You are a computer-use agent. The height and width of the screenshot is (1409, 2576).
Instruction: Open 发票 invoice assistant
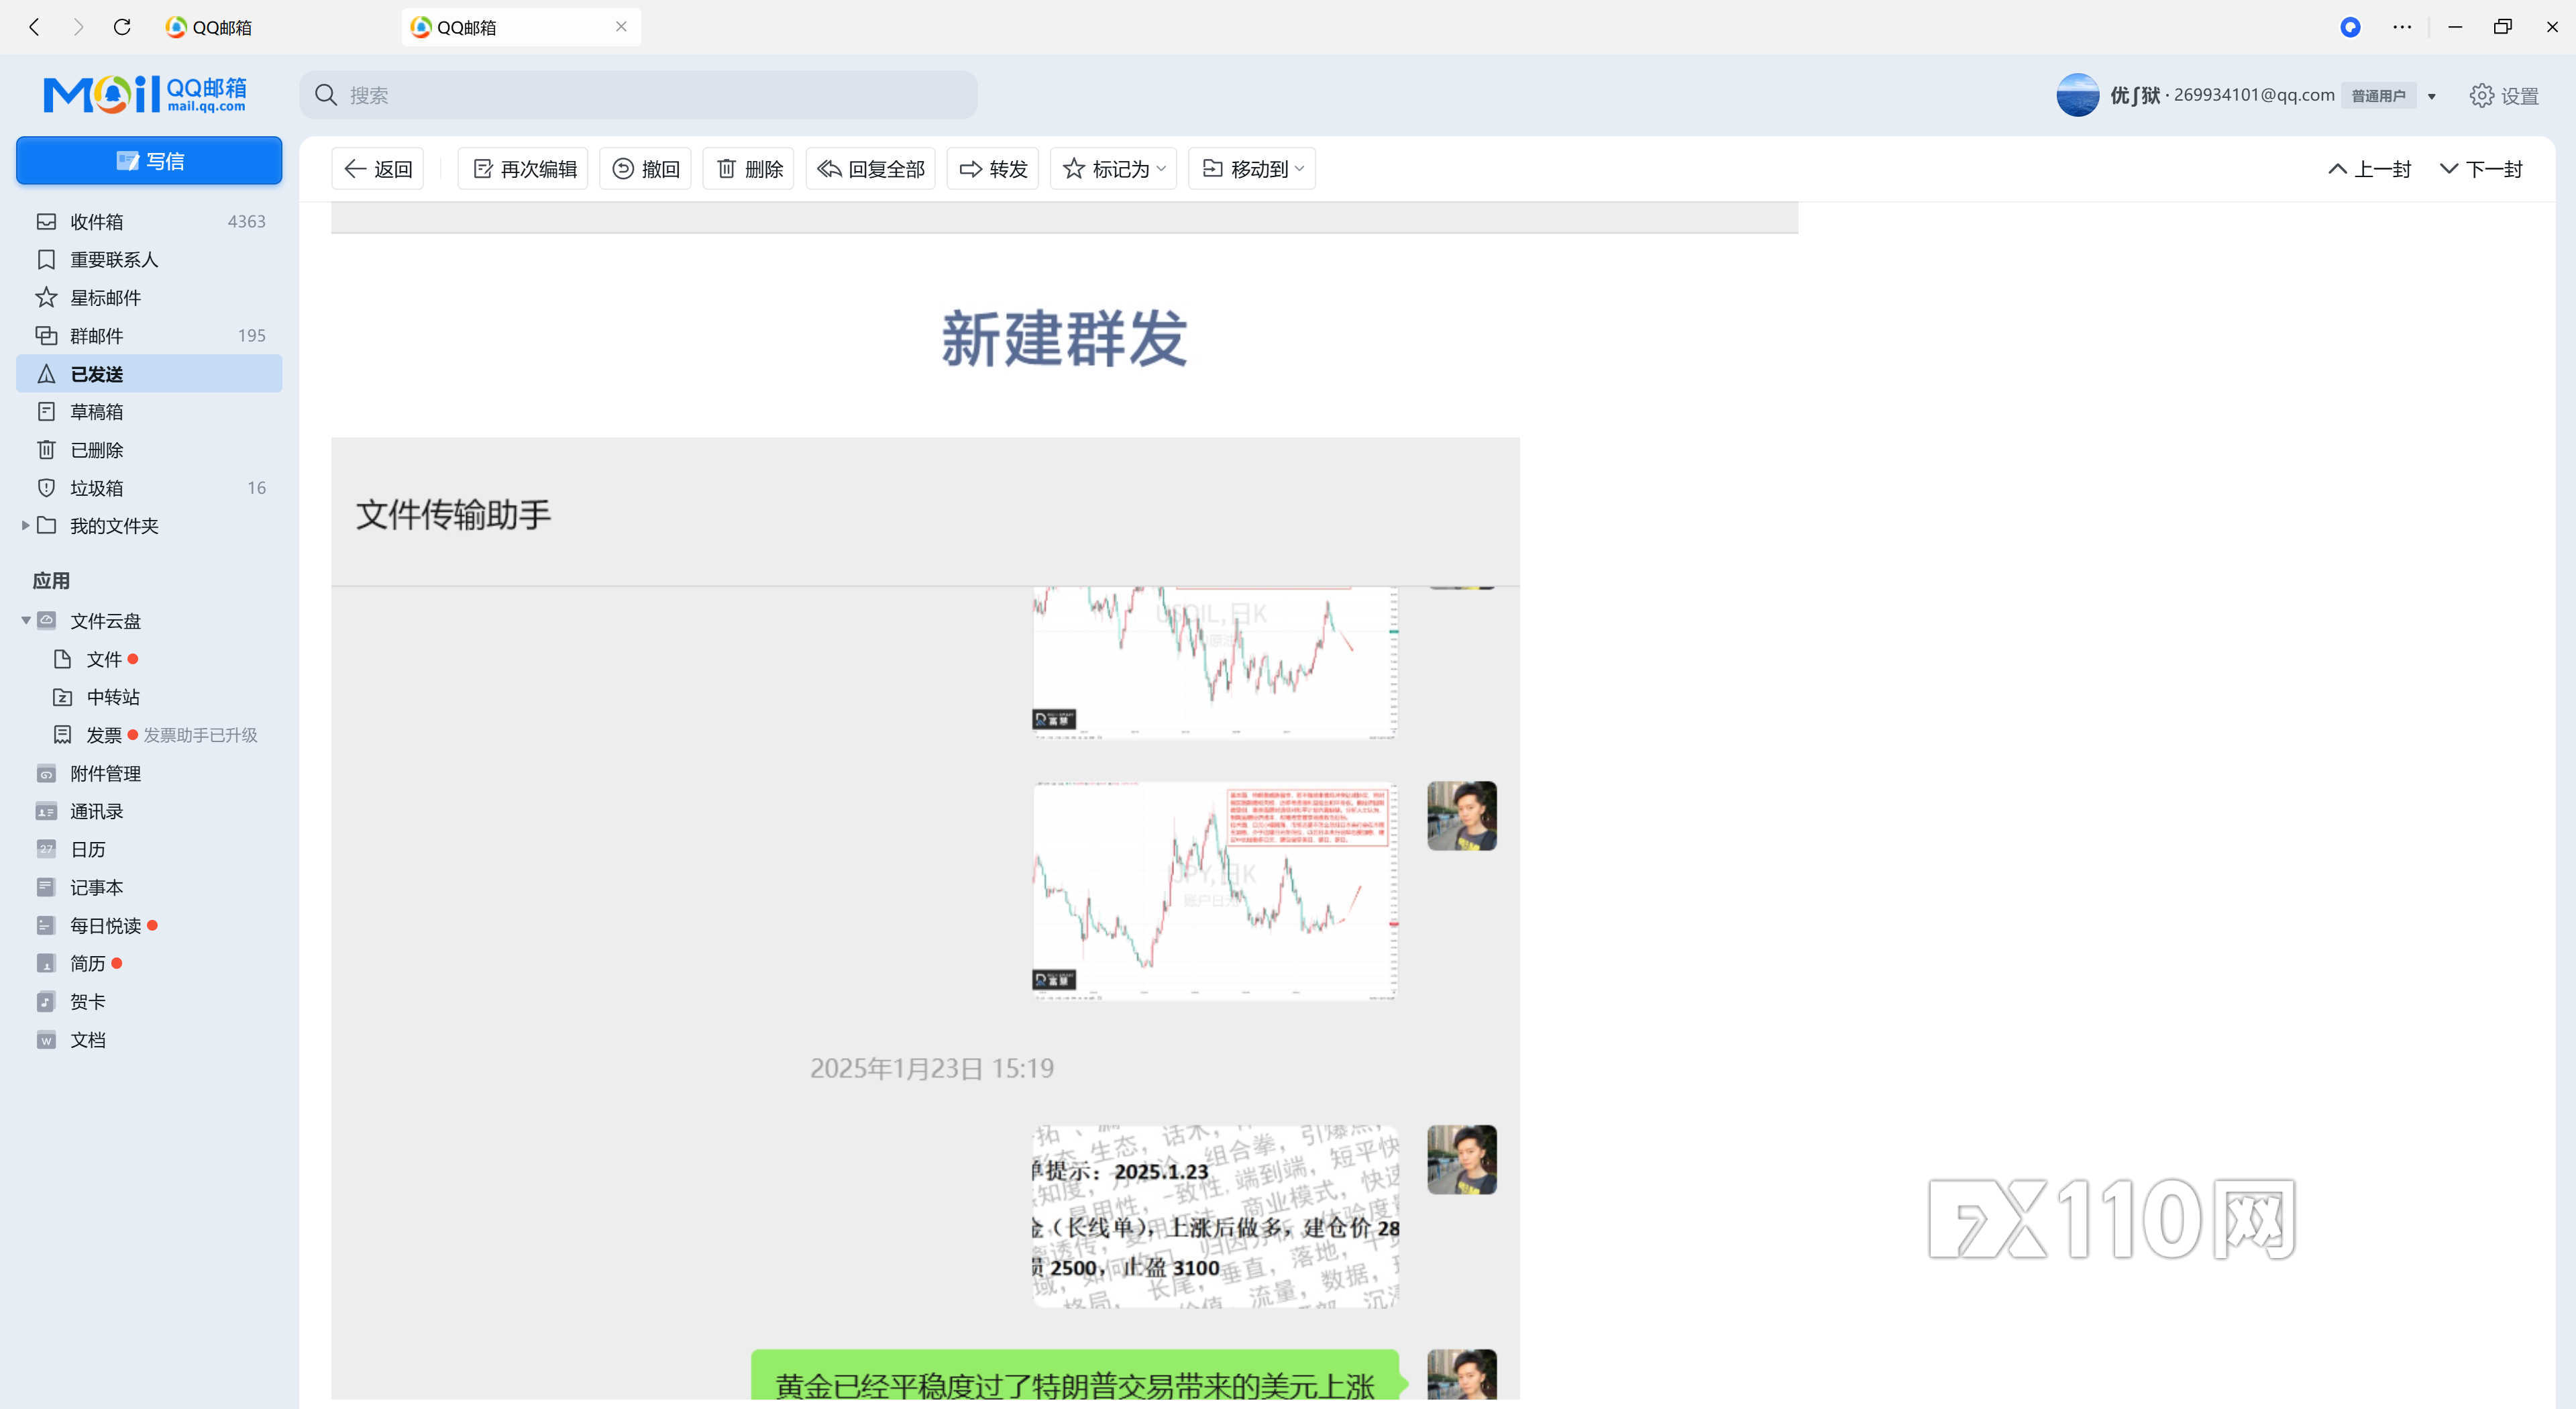point(104,735)
